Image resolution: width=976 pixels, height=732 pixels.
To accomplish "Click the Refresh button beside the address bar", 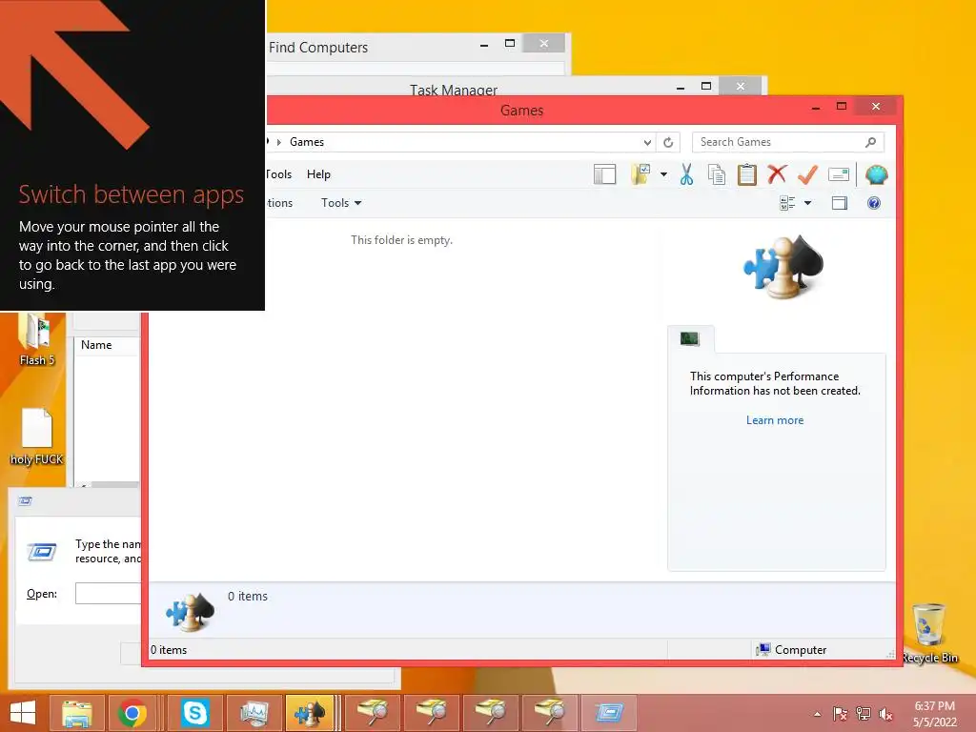I will click(668, 143).
